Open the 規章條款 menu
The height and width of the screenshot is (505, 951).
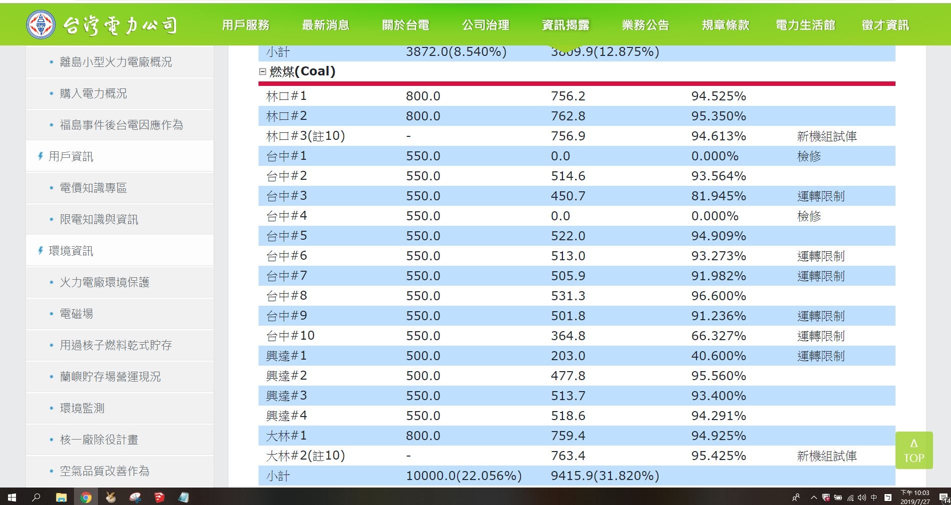point(725,24)
